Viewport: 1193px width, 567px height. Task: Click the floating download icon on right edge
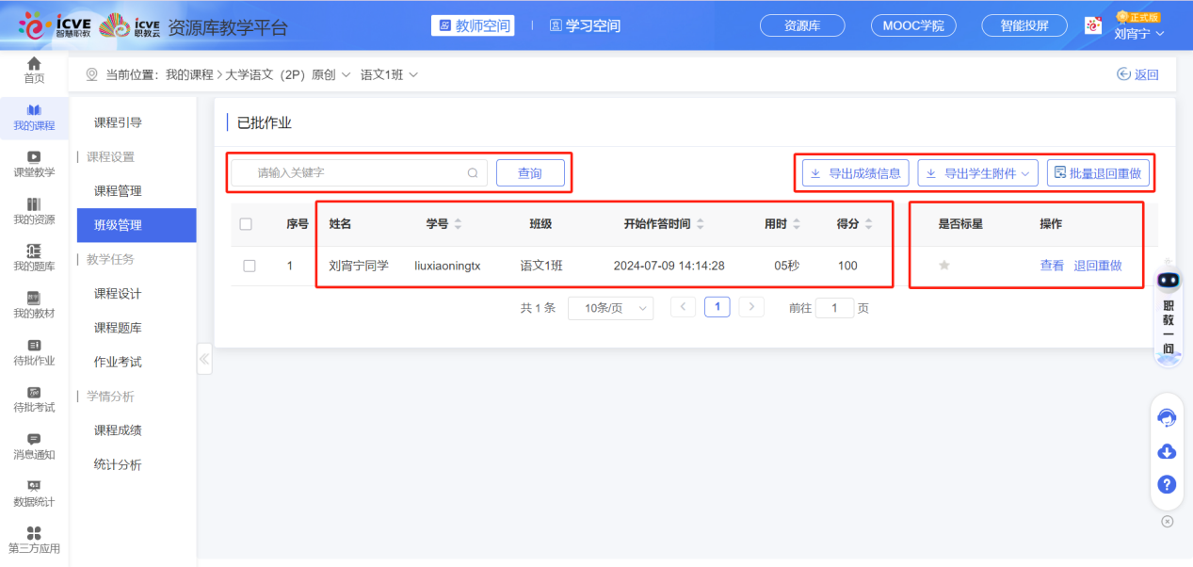point(1167,451)
